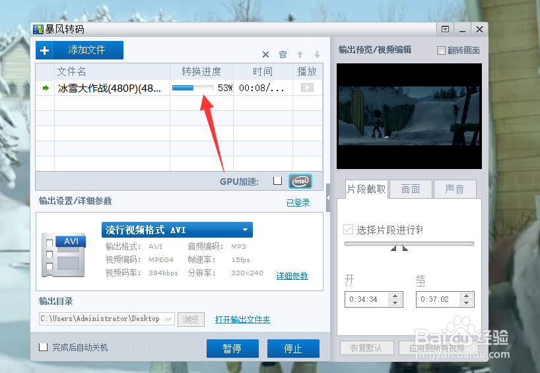Click the 时间 column header
Image resolution: width=540 pixels, height=373 pixels.
click(263, 72)
